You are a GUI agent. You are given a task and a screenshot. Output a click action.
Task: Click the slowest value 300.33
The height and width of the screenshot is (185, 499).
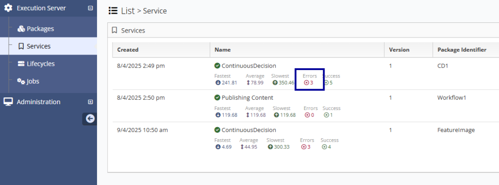[x=282, y=147]
